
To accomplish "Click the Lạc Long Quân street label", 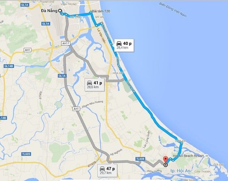I will click(146, 139).
